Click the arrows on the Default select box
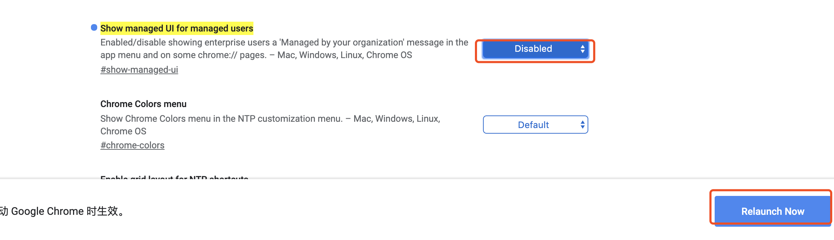This screenshot has height=240, width=834. coord(582,125)
